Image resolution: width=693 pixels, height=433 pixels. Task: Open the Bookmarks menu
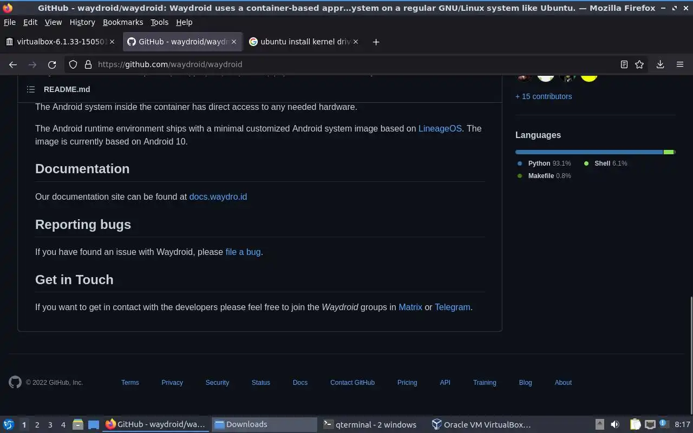click(x=123, y=22)
